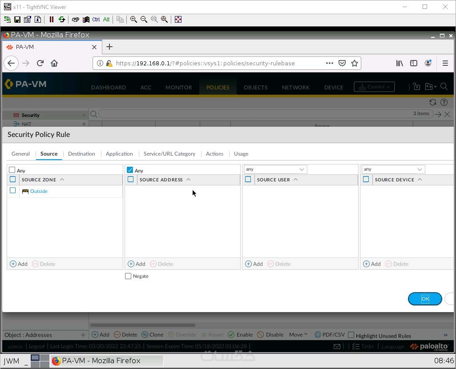Click the TightVNC Zoom Out magnifier
This screenshot has width=456, height=369.
pyautogui.click(x=144, y=20)
